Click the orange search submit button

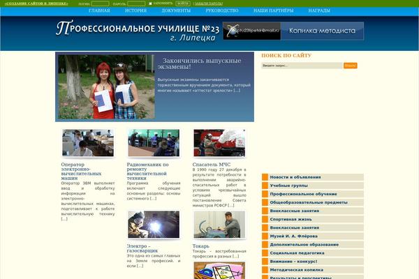(351, 66)
